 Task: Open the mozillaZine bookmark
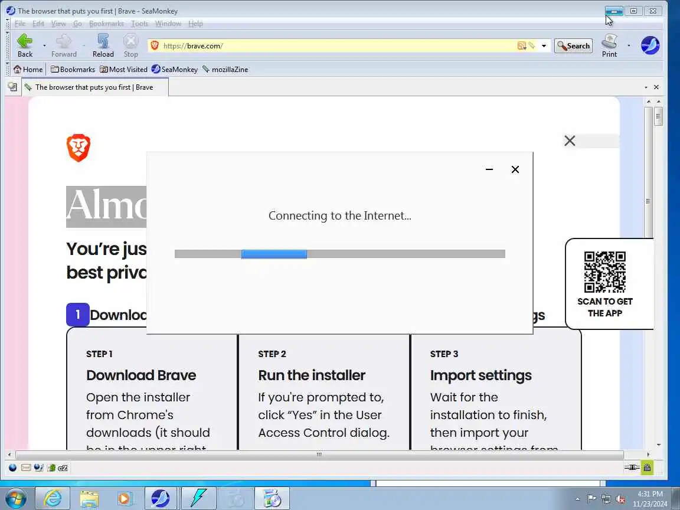(x=225, y=70)
